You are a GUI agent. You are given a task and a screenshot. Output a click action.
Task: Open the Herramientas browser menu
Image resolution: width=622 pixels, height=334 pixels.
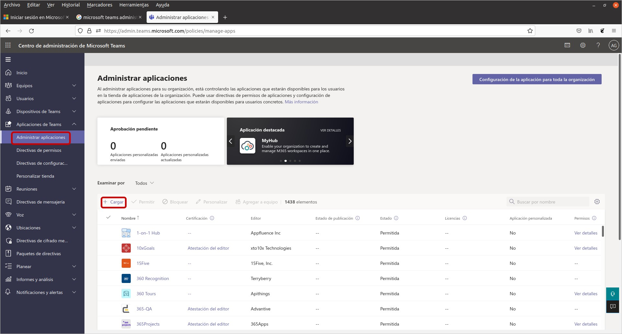(134, 5)
